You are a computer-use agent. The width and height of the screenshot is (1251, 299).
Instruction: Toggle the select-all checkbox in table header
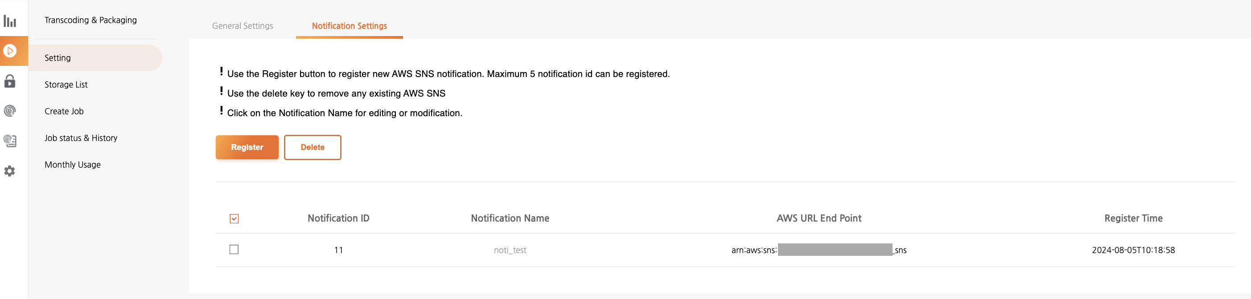point(234,218)
